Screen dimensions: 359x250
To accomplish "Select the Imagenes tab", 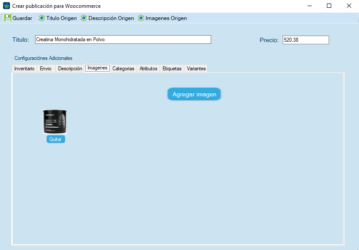I will (98, 68).
